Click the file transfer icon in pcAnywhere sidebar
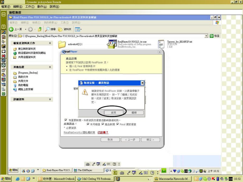The image size is (243, 182). click(x=4, y=37)
